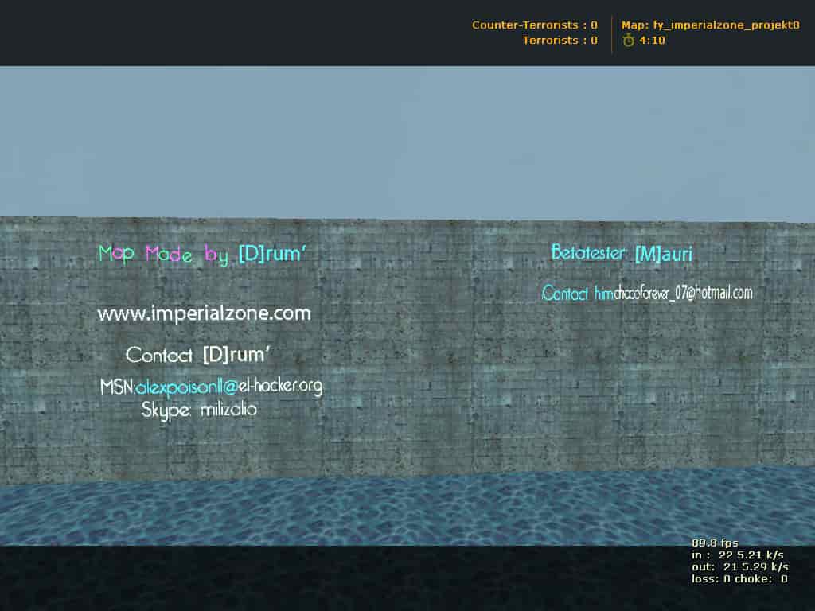Click the Contact him label
Image resolution: width=815 pixels, height=611 pixels.
pos(578,294)
